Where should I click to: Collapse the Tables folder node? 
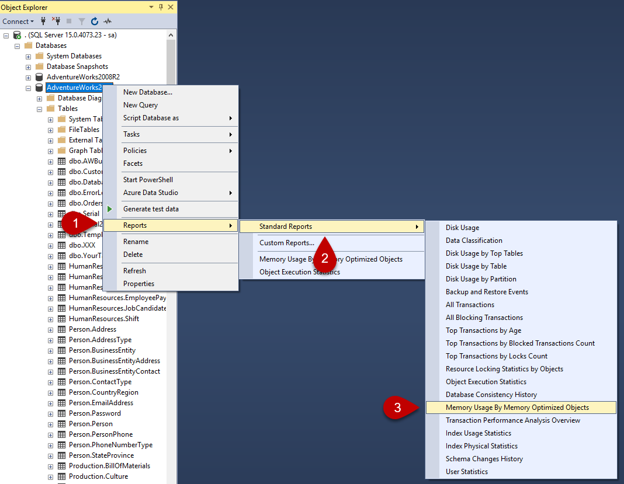[x=39, y=109]
